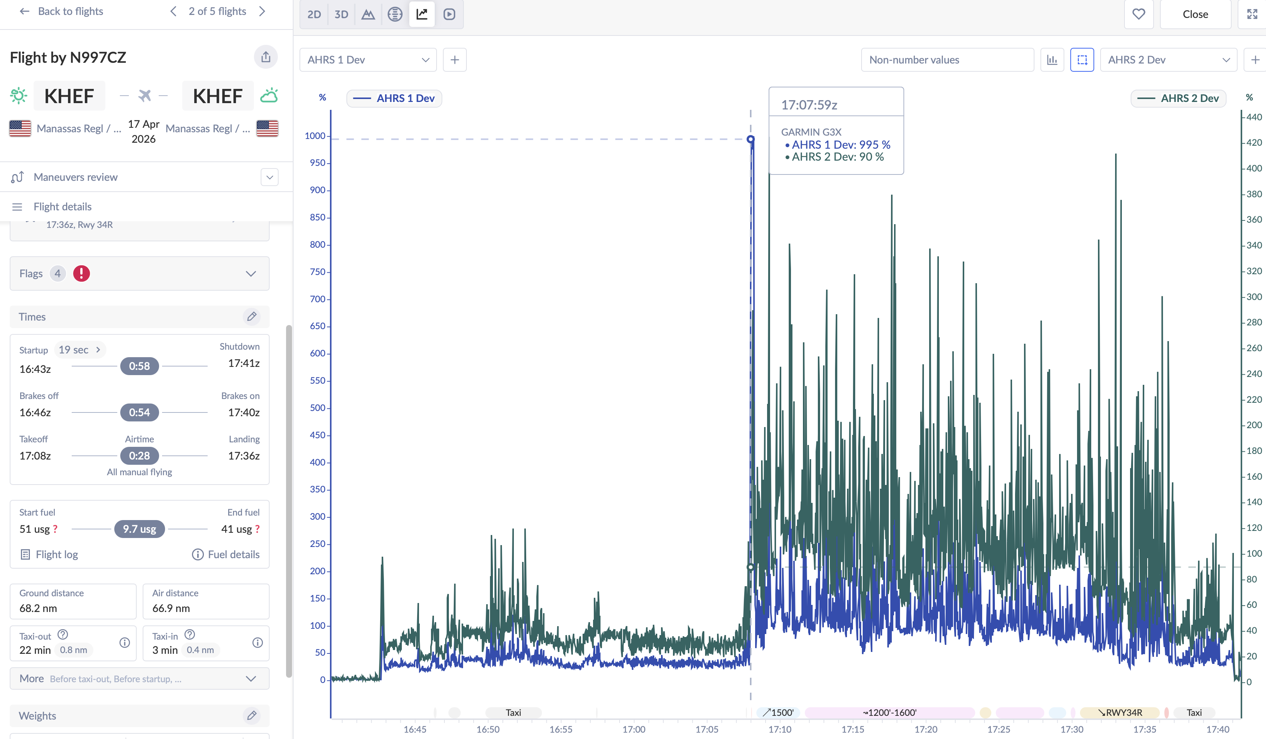Open the terrain profile view

coord(368,14)
